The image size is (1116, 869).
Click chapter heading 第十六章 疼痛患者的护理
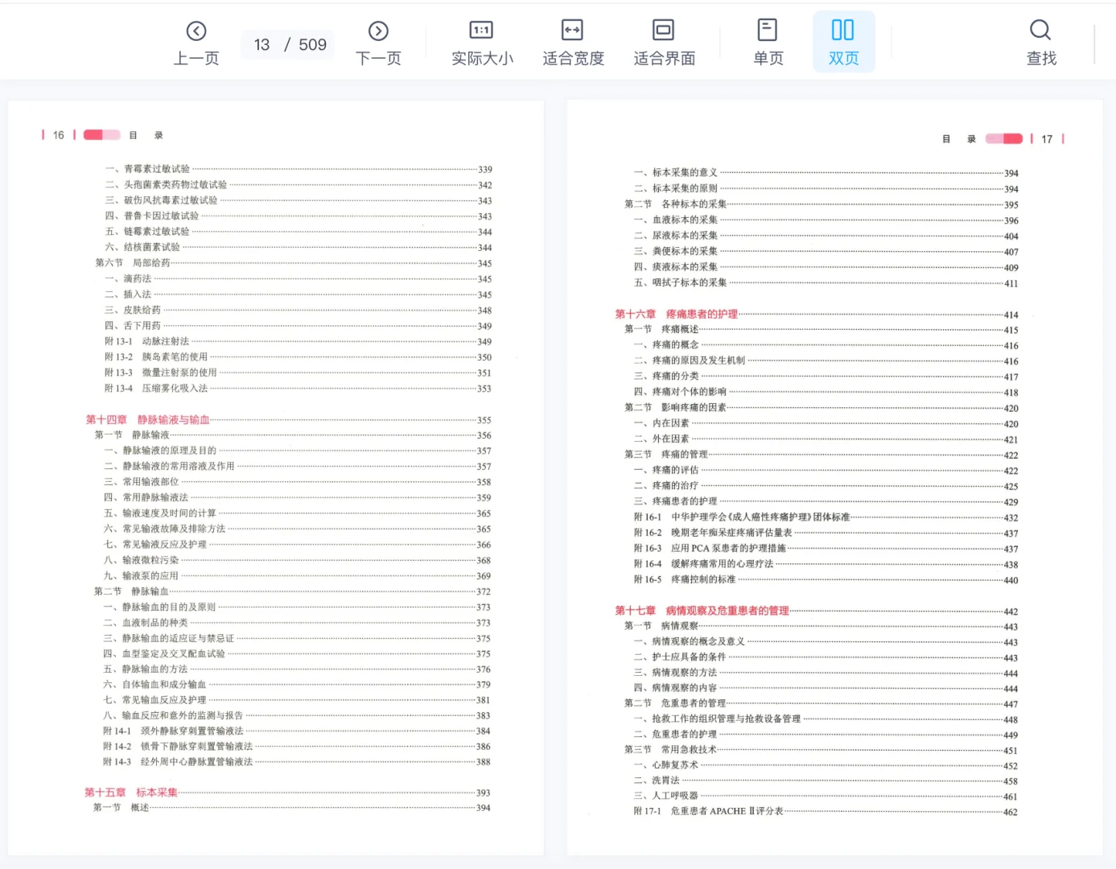676,314
